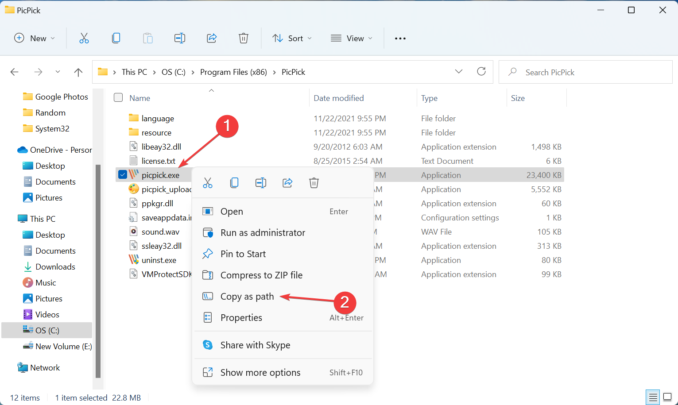678x405 pixels.
Task: Click OS (C:) in the address bar
Action: (x=174, y=72)
